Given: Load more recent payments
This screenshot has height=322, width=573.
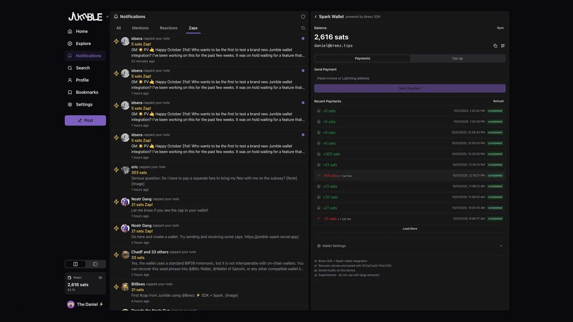Looking at the screenshot, I should (x=410, y=229).
